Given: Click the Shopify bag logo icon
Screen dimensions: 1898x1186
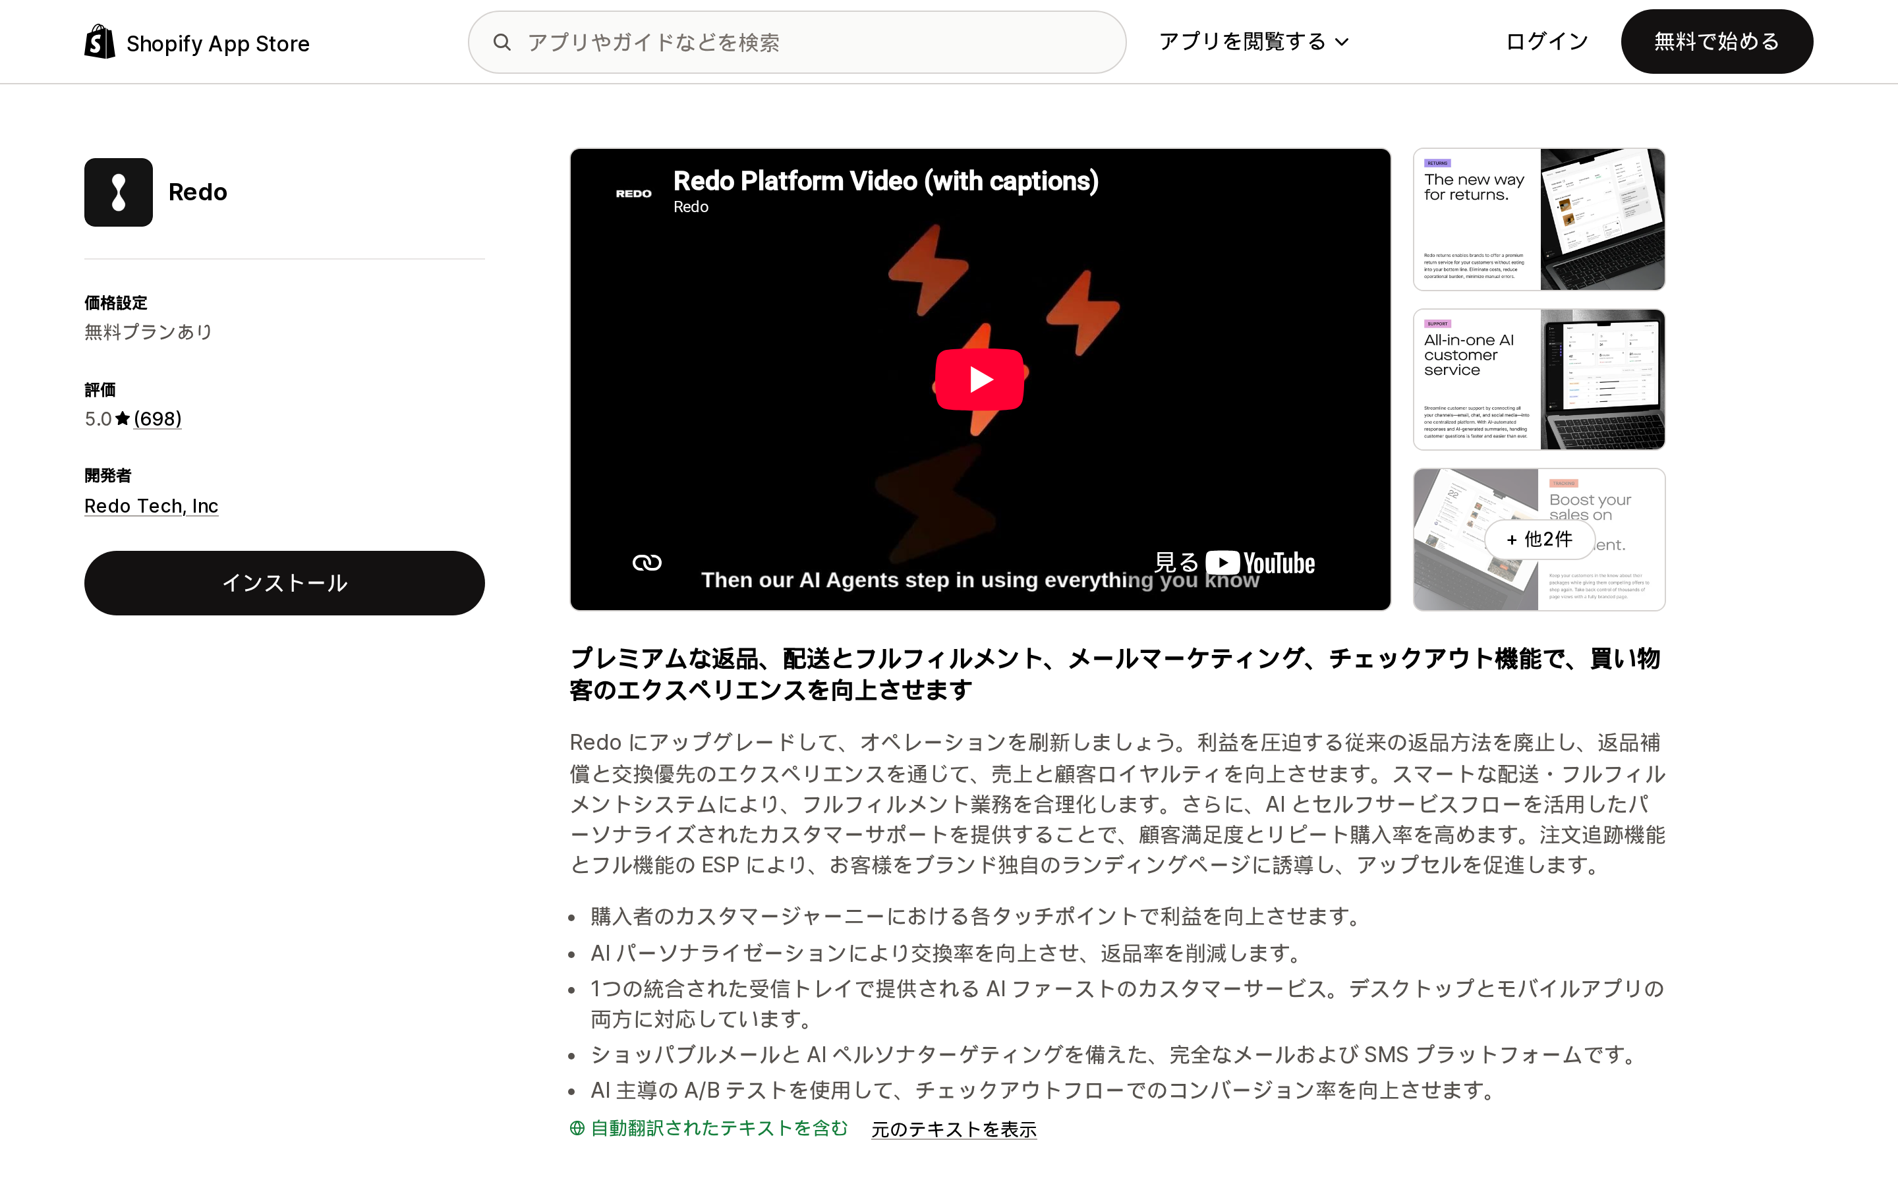Looking at the screenshot, I should click(100, 42).
